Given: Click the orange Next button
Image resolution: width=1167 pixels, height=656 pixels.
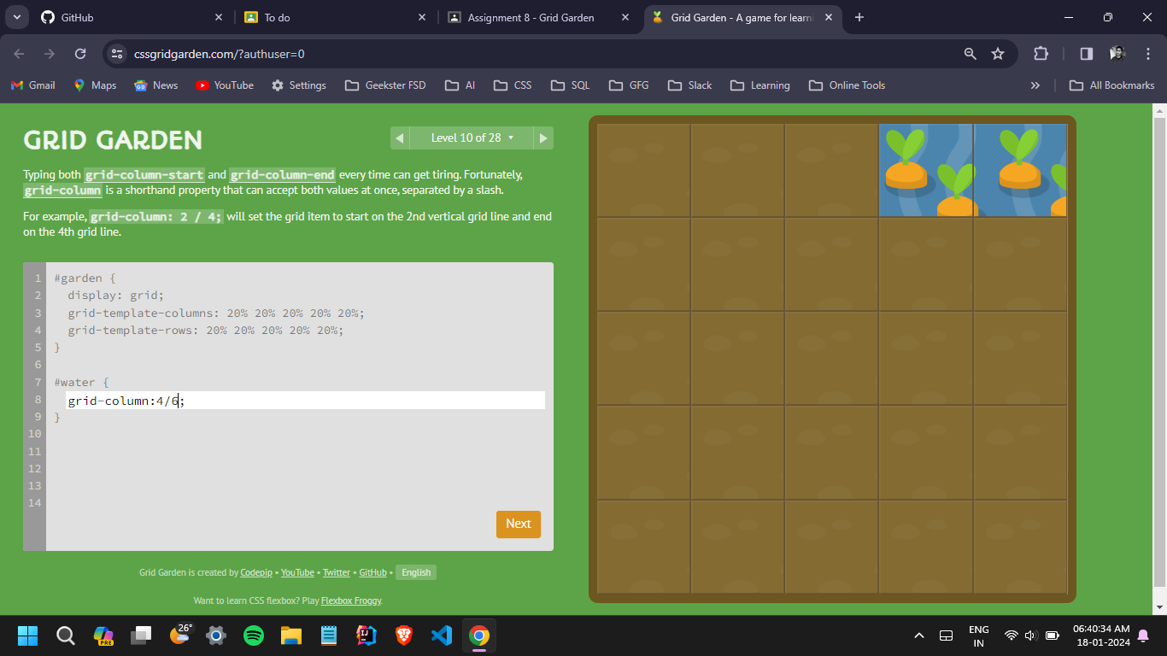Looking at the screenshot, I should [x=518, y=524].
